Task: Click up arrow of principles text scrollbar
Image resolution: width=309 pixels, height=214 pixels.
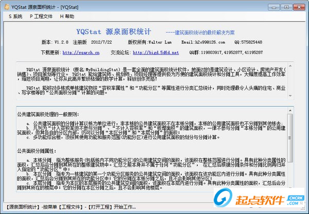Action: pos(290,111)
